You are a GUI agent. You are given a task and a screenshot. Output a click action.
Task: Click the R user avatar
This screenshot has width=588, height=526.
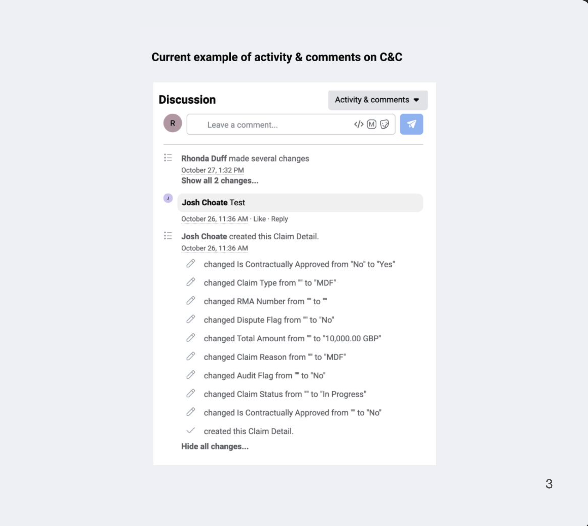click(x=173, y=123)
